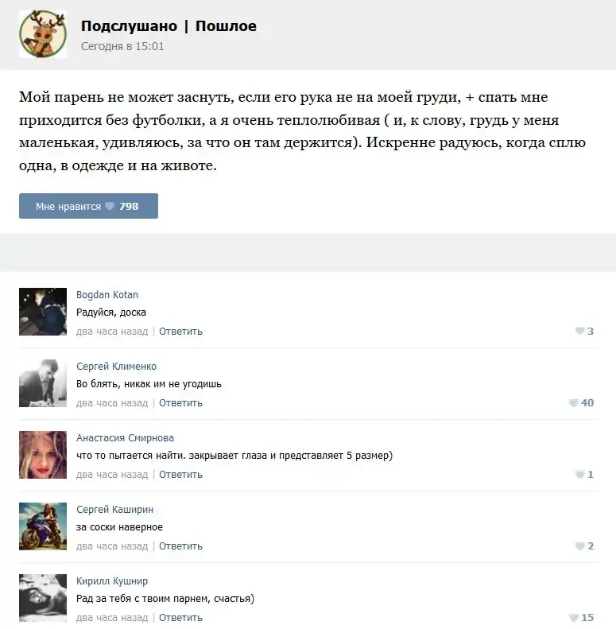Click Сергей Каширин's motorcycle avatar
This screenshot has height=629, width=616.
(43, 526)
